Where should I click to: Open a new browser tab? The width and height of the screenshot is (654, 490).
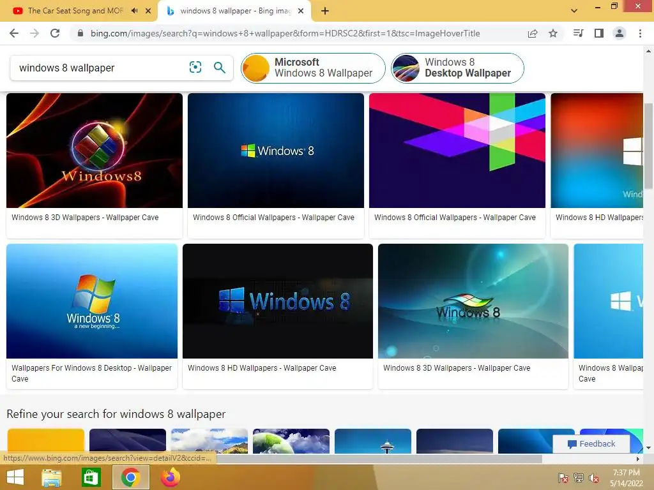tap(325, 11)
